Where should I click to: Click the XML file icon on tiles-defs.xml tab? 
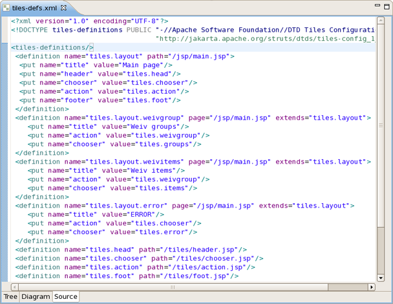click(x=6, y=8)
